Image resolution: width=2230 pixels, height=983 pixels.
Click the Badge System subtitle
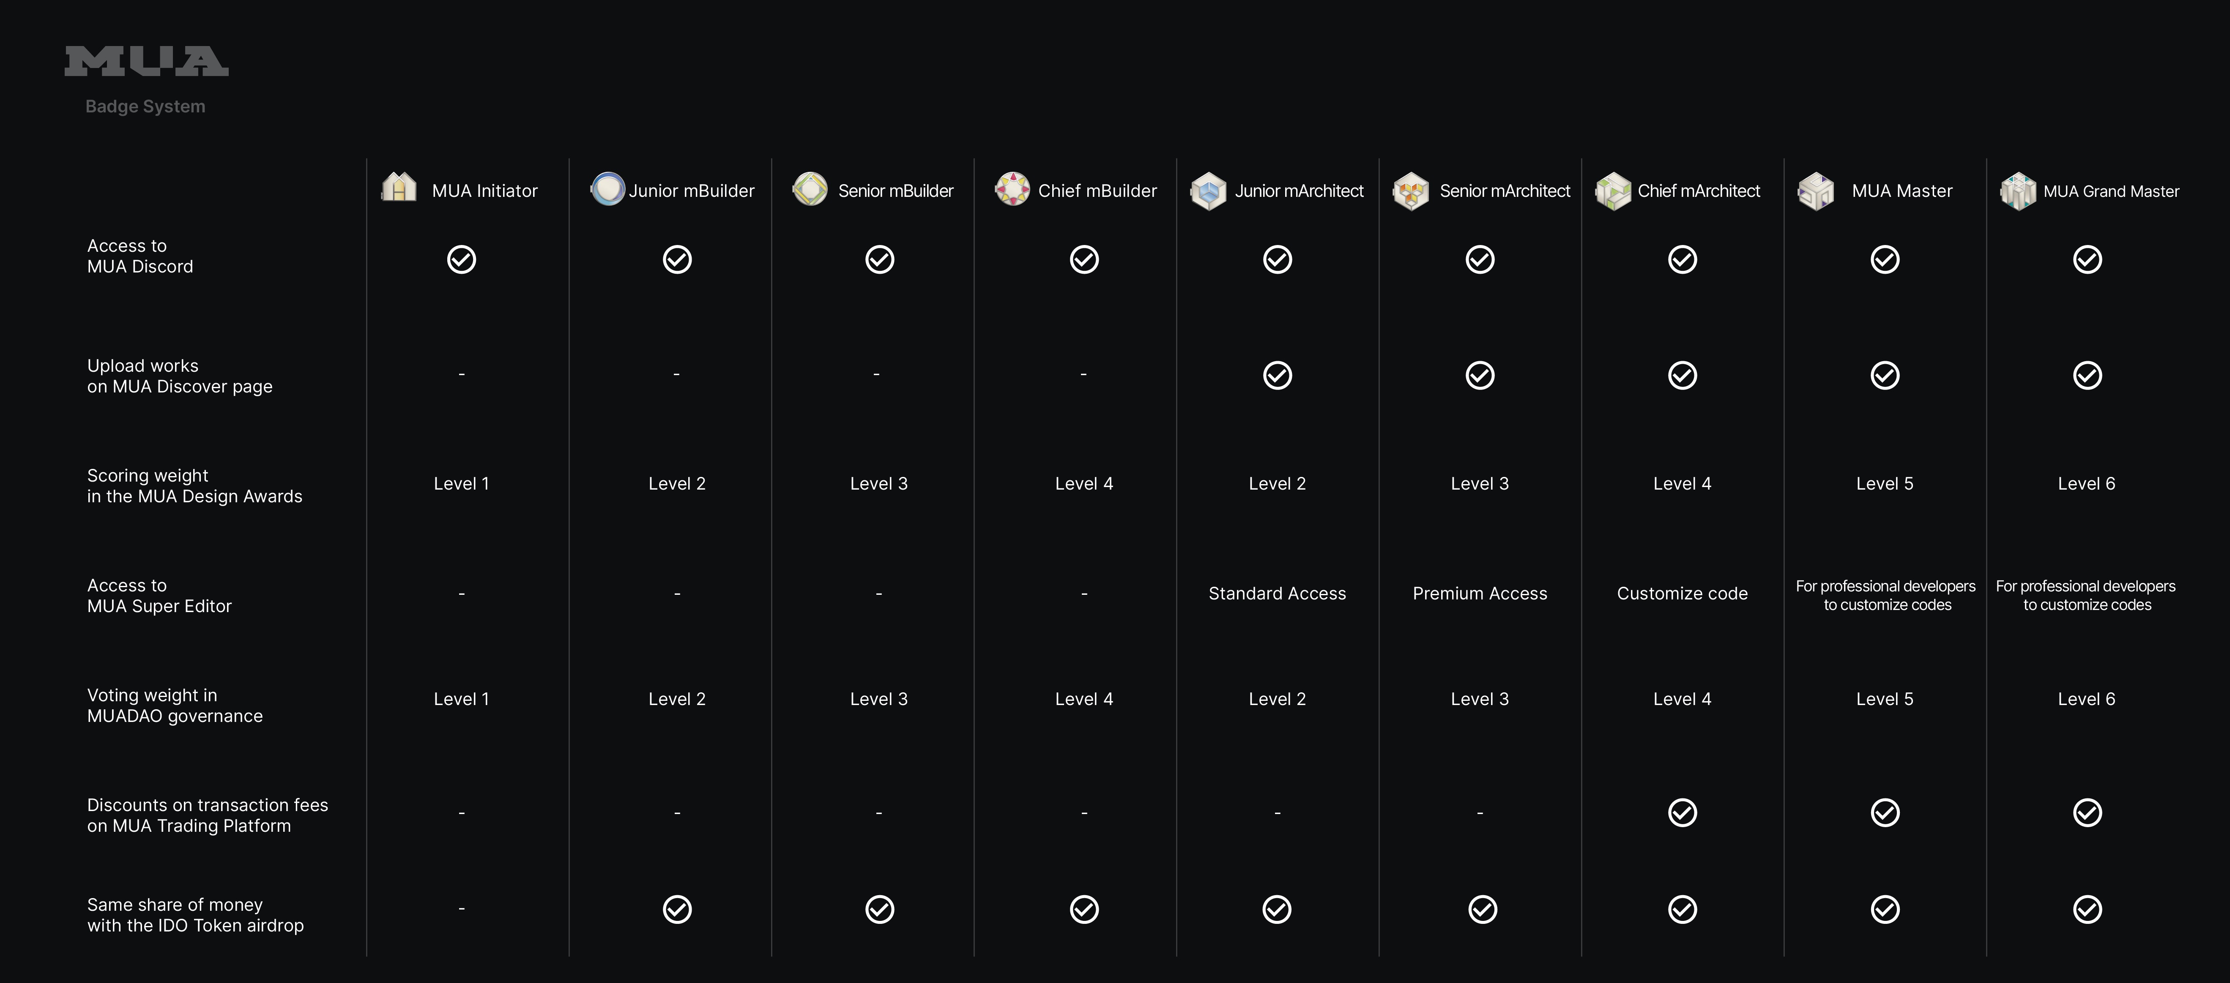145,106
